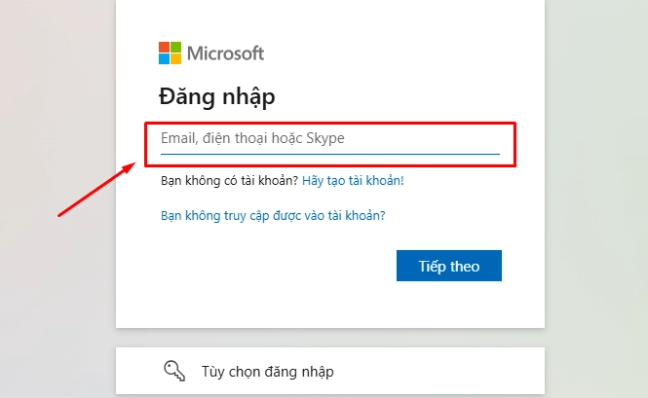Click the blue underline of email field
648x398 pixels.
click(x=330, y=154)
